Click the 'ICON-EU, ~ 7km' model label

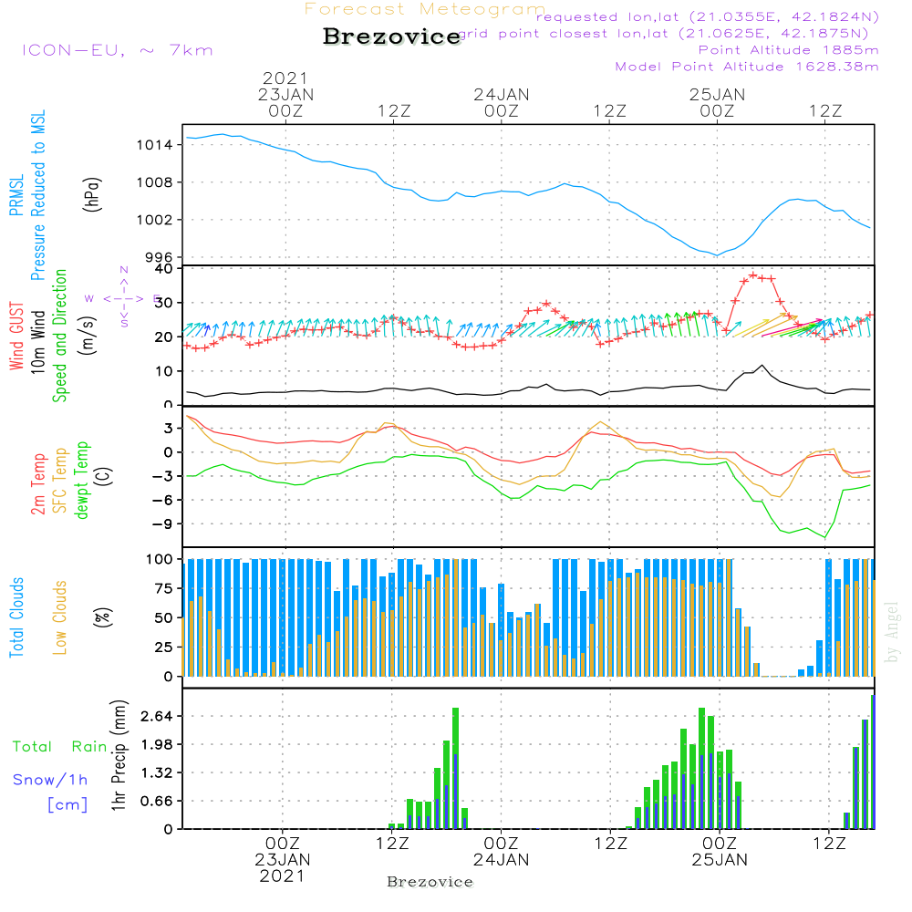pyautogui.click(x=118, y=50)
